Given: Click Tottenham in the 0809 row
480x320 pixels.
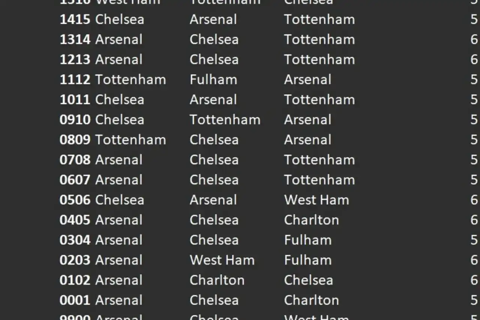Looking at the screenshot, I should point(130,140).
